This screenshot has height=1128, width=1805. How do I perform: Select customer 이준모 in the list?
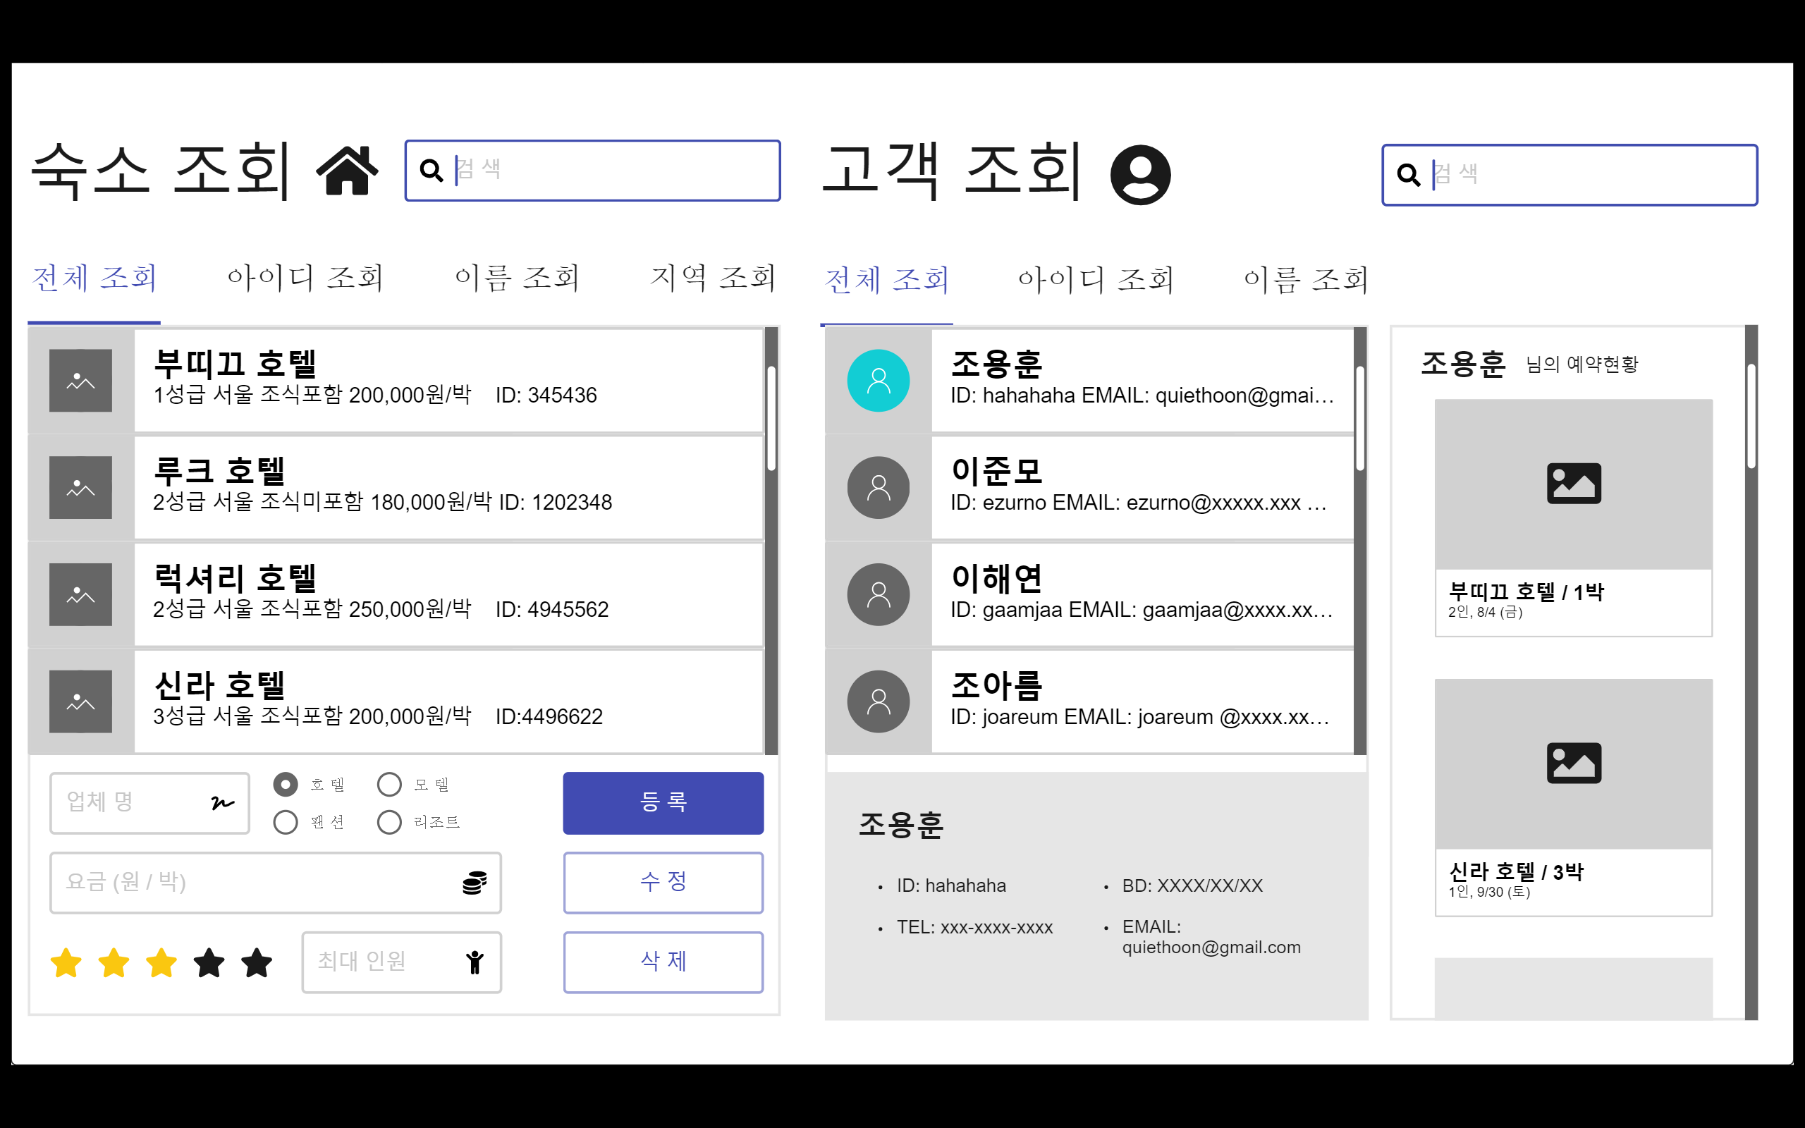[1090, 487]
